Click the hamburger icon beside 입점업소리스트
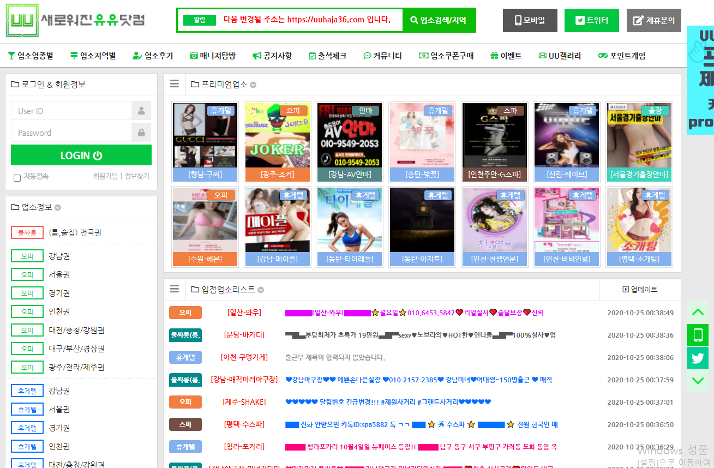 pyautogui.click(x=175, y=289)
